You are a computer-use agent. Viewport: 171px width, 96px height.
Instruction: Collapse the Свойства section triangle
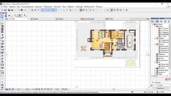click(x=153, y=82)
